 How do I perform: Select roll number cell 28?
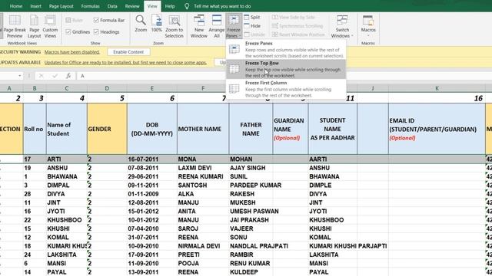tap(35, 194)
